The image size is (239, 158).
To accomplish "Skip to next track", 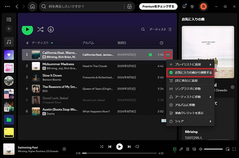I will pyautogui.click(x=129, y=147).
